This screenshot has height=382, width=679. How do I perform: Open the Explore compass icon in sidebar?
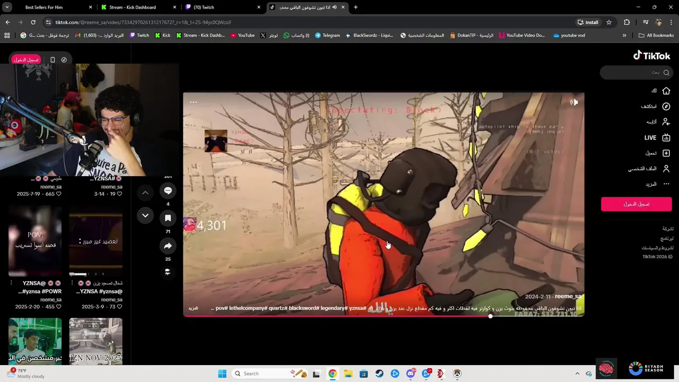coord(666,107)
